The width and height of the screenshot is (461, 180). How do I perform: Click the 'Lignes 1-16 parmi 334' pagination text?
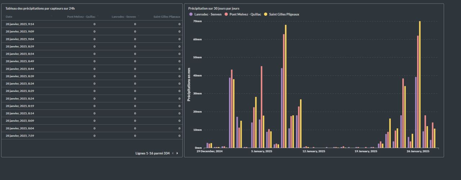click(152, 153)
